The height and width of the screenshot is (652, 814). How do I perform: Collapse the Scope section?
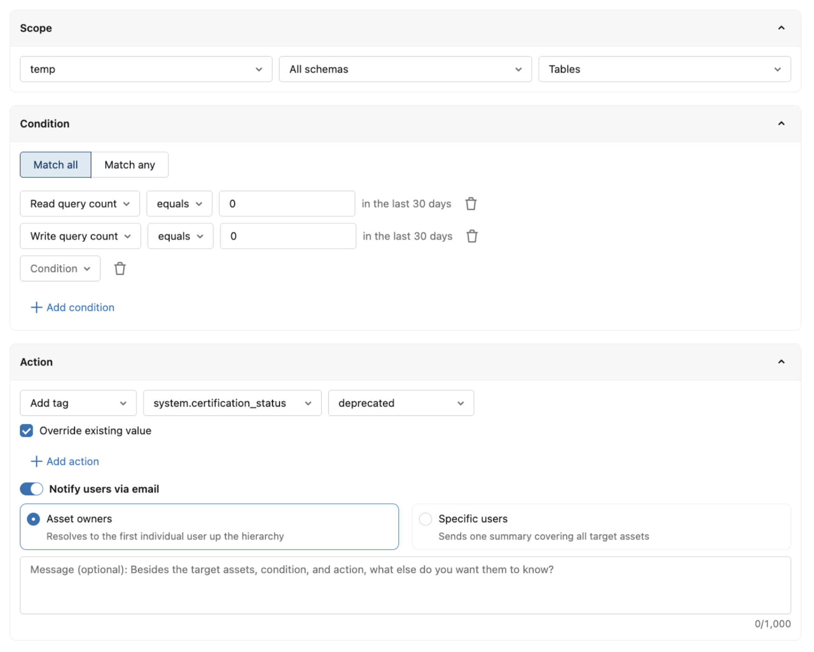(781, 28)
